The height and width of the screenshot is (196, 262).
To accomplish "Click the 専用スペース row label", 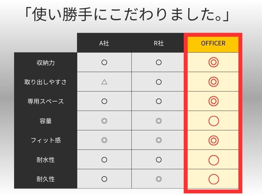I will [46, 101].
